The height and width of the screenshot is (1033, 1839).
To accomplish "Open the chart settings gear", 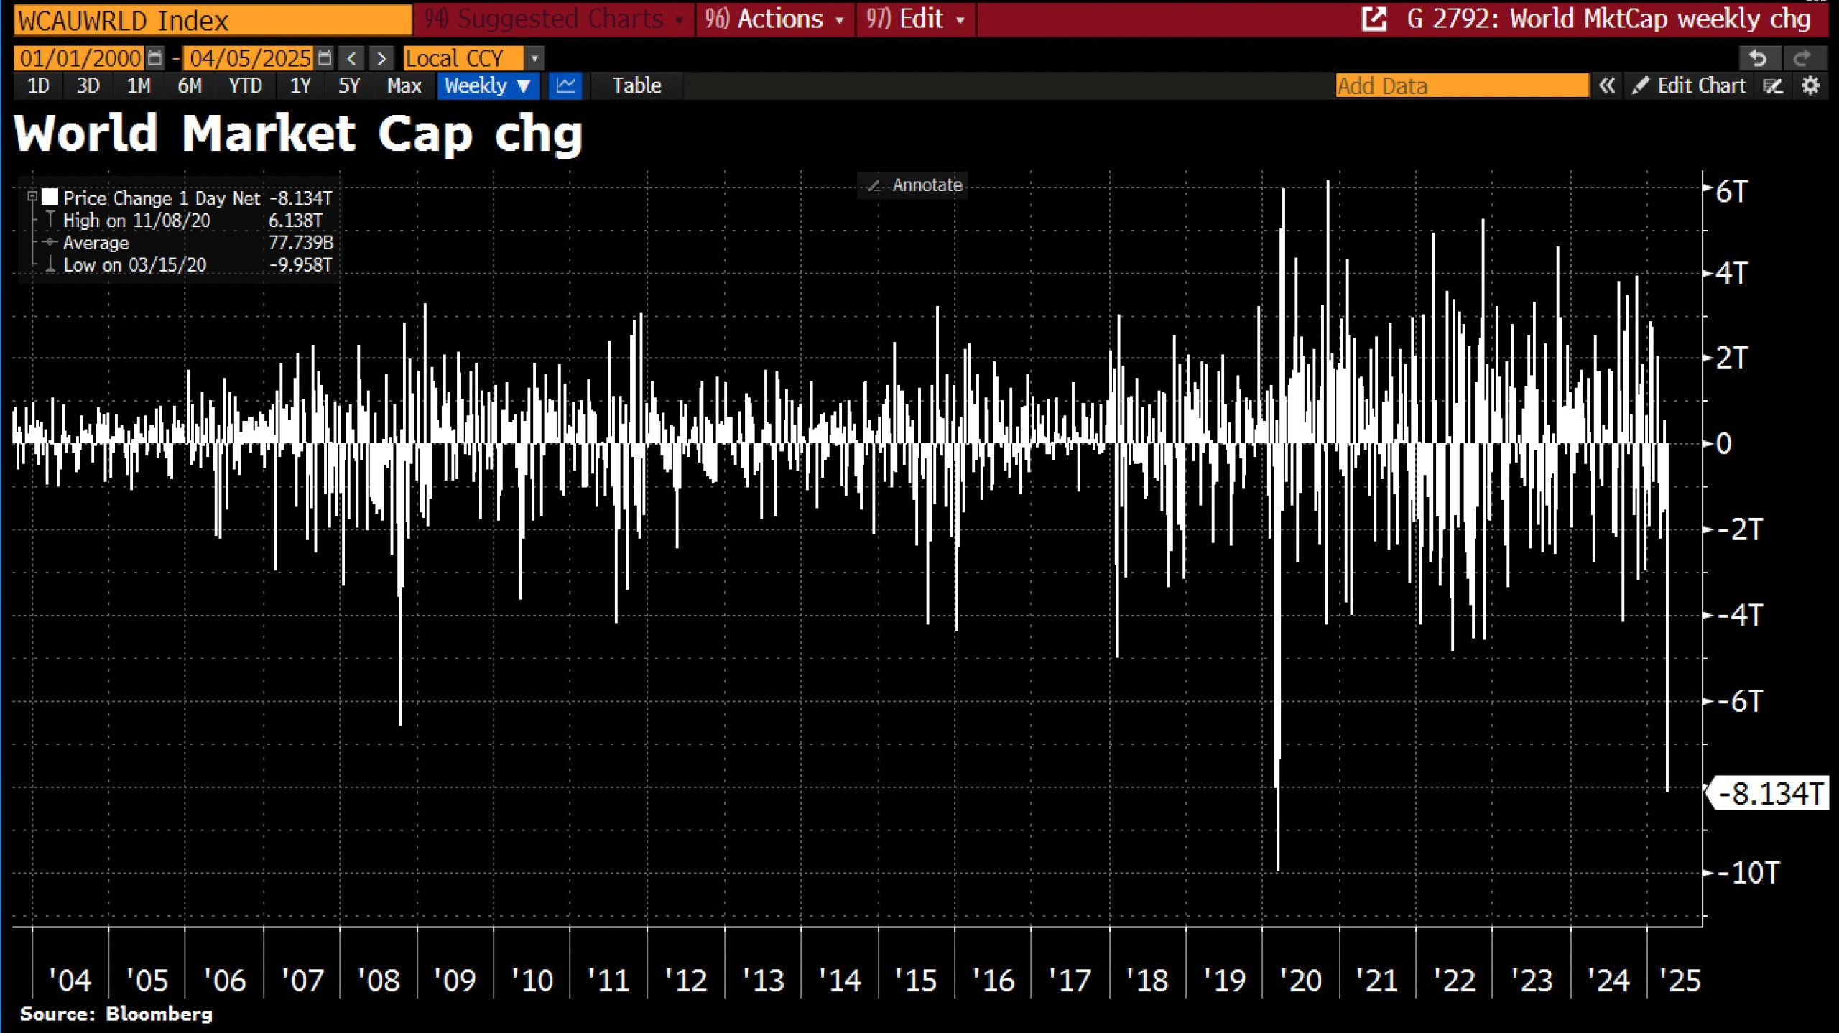I will pyautogui.click(x=1812, y=86).
